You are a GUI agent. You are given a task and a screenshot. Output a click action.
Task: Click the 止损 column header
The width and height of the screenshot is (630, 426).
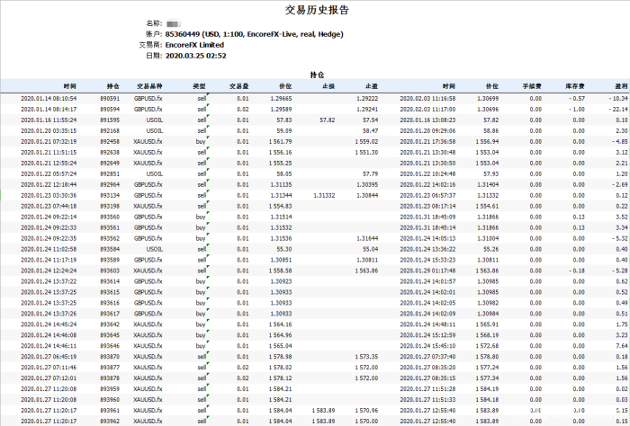pyautogui.click(x=328, y=86)
